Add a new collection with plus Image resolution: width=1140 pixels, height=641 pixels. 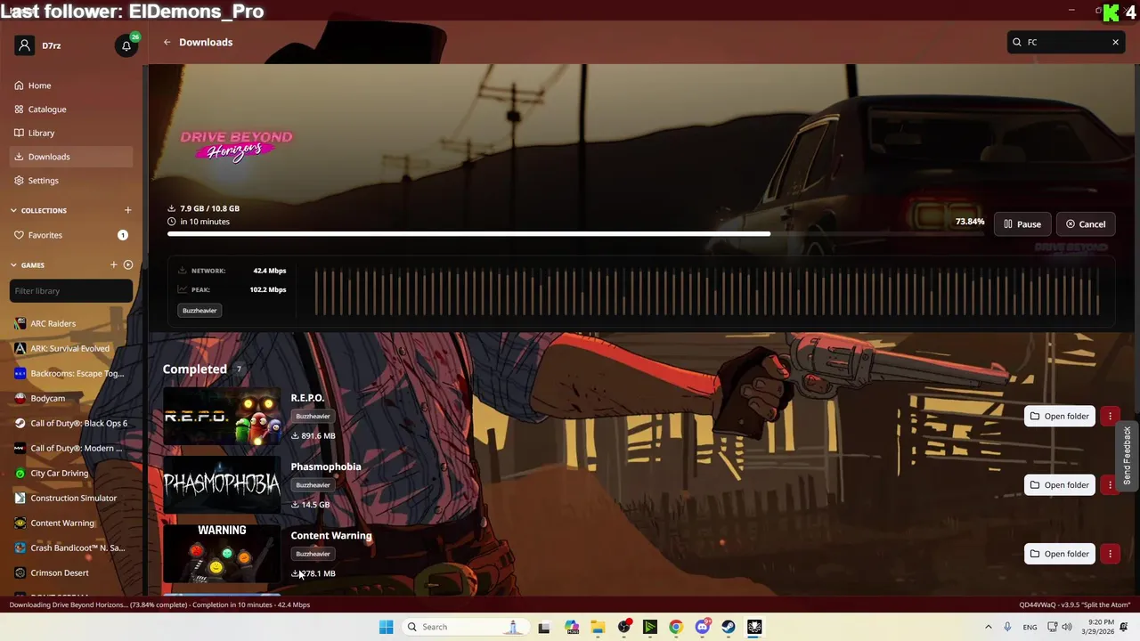point(127,210)
